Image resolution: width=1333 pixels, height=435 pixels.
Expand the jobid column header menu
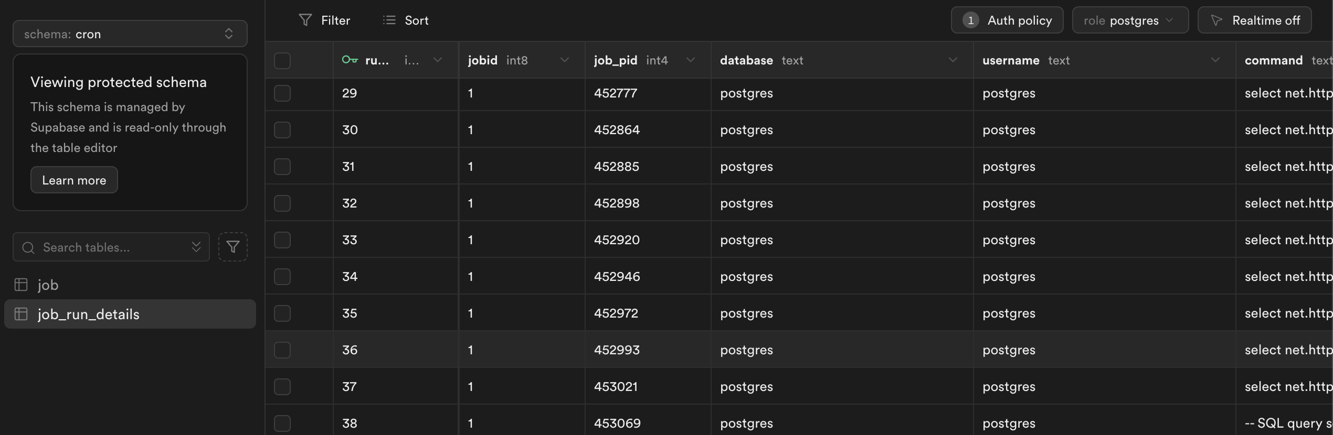click(565, 60)
